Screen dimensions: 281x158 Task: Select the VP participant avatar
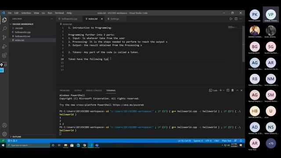271,14
